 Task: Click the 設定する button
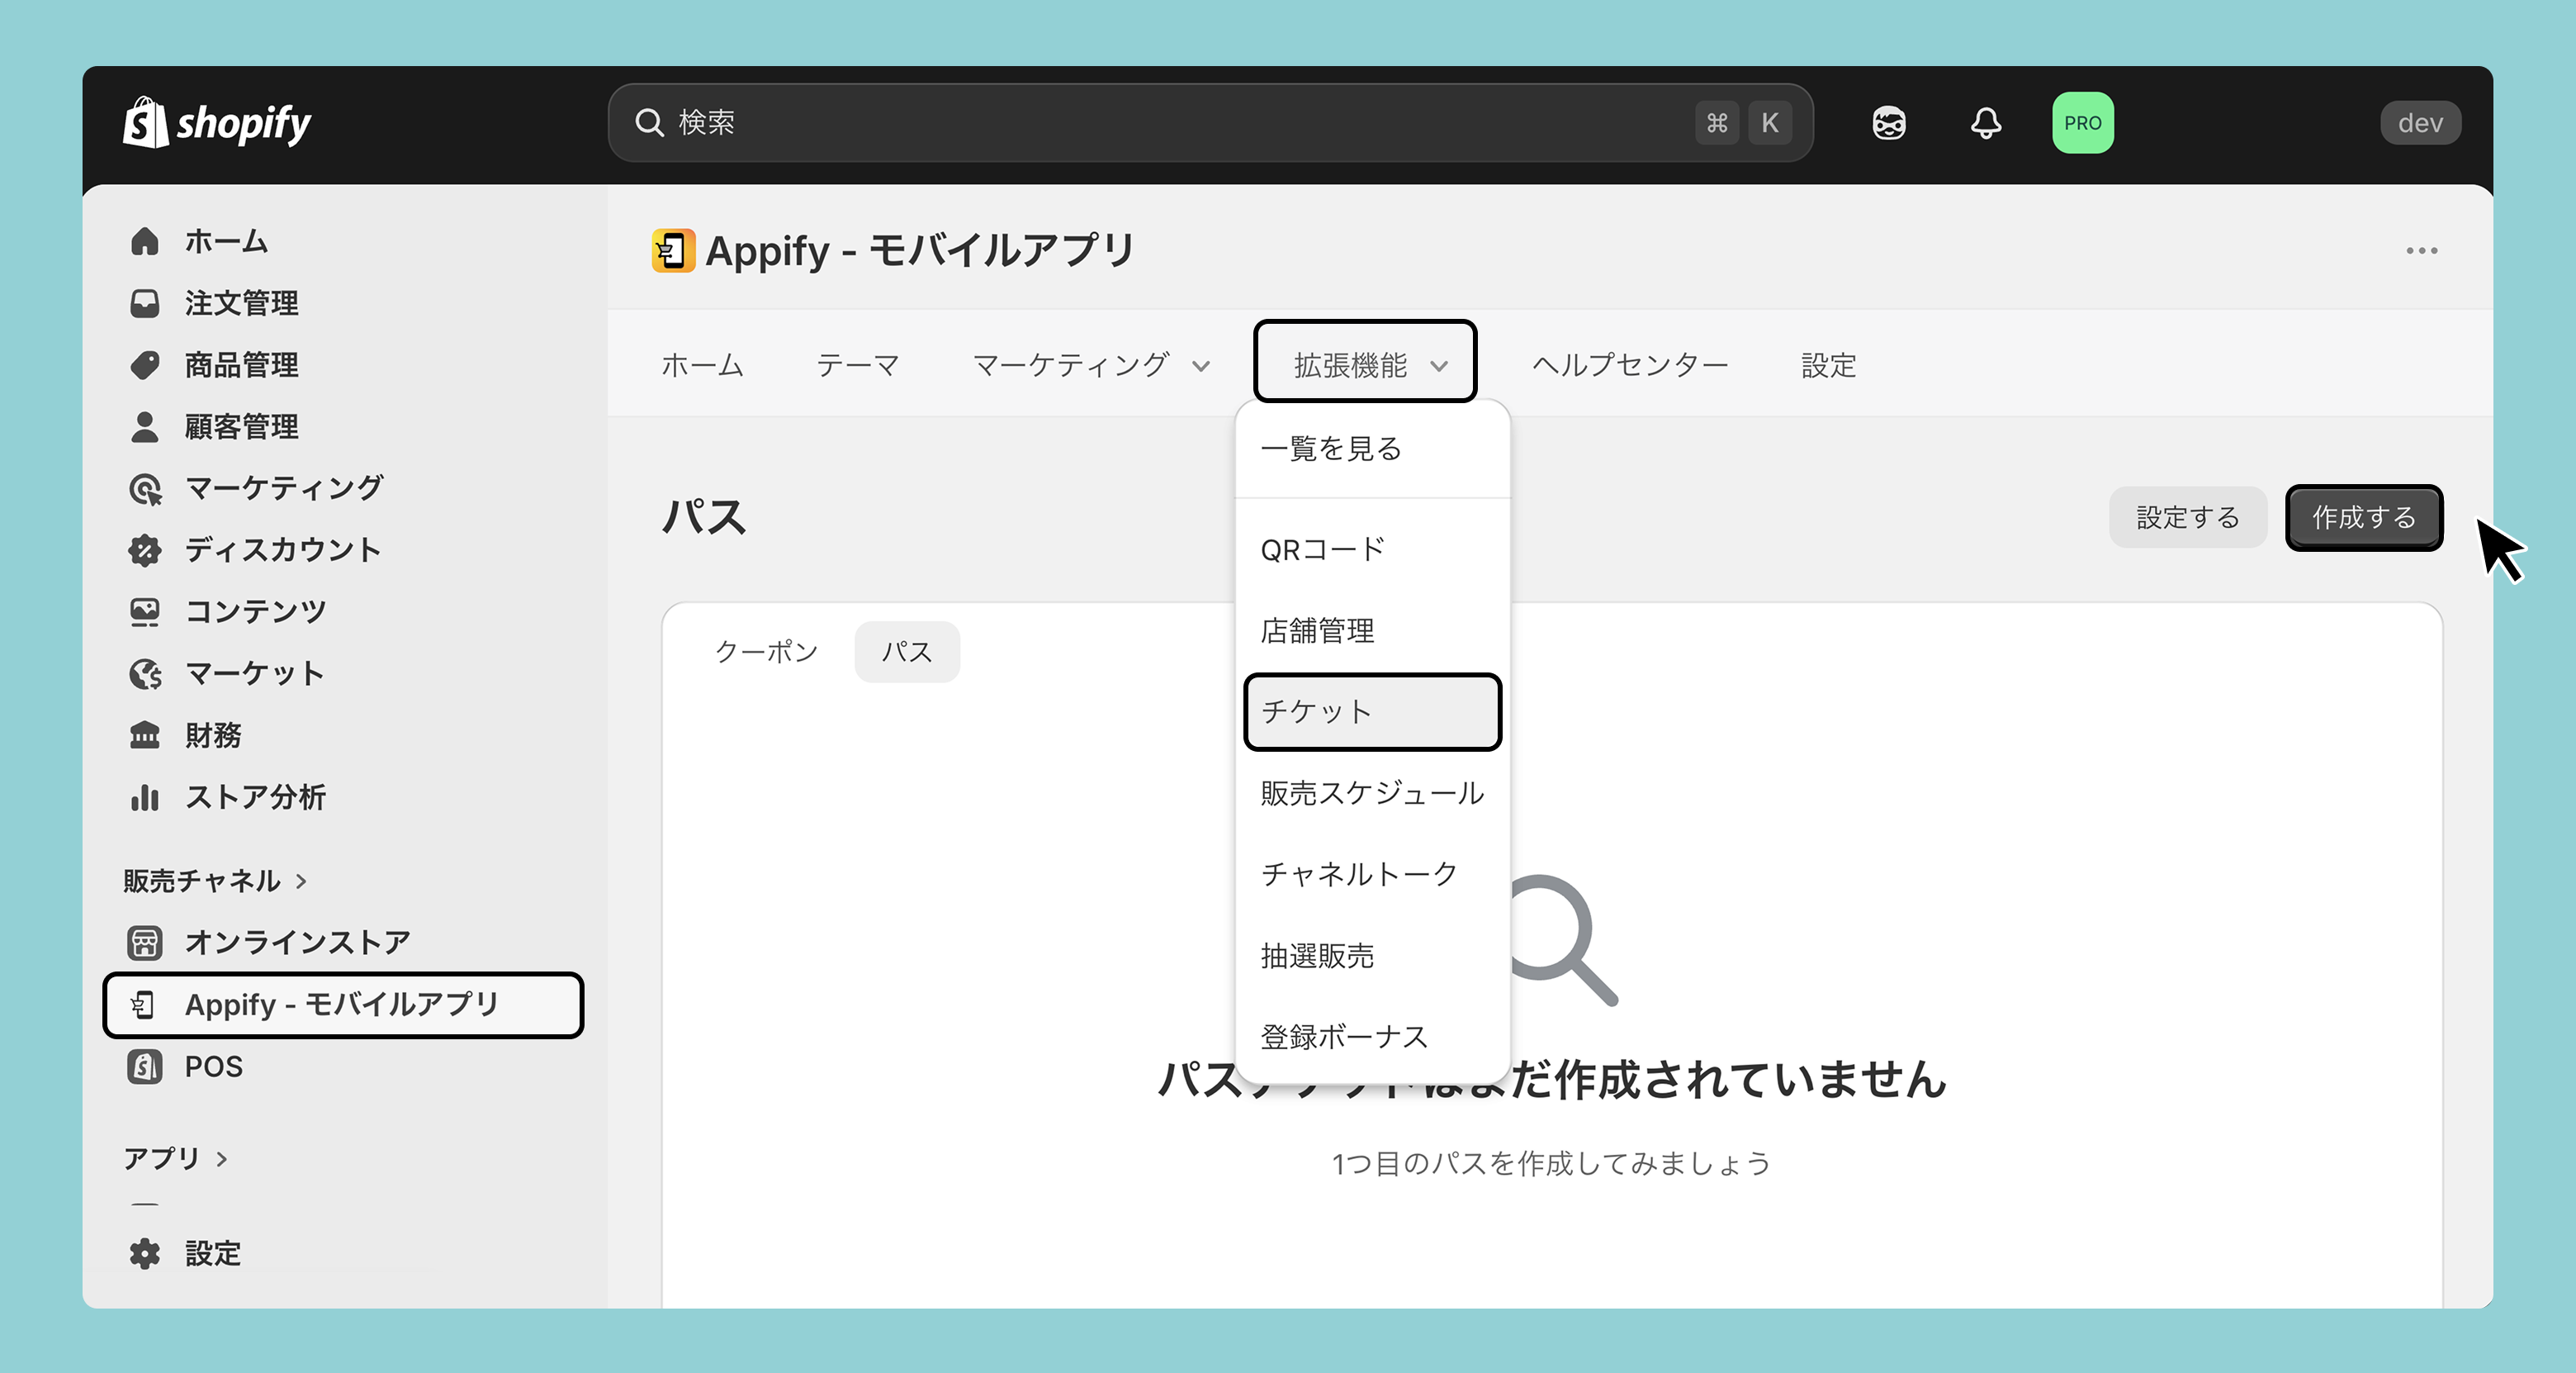pyautogui.click(x=2188, y=517)
